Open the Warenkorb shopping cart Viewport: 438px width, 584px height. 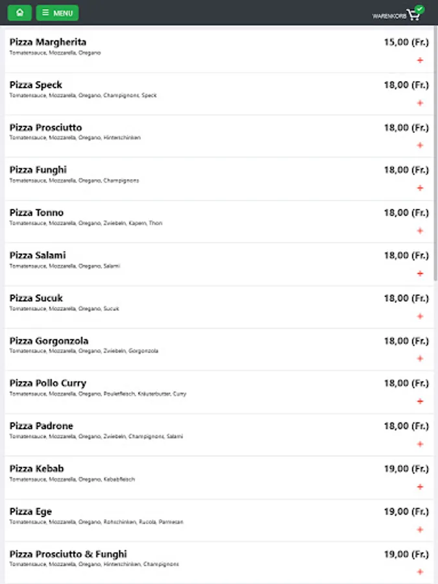398,14
